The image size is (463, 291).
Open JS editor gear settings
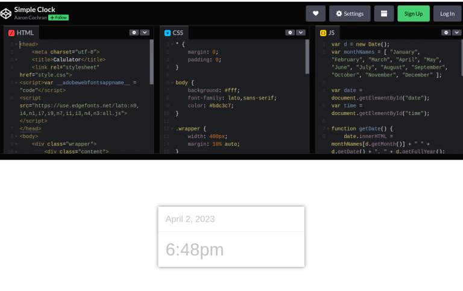pos(446,33)
